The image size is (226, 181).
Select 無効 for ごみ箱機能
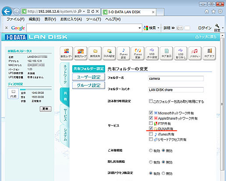(x=163, y=150)
